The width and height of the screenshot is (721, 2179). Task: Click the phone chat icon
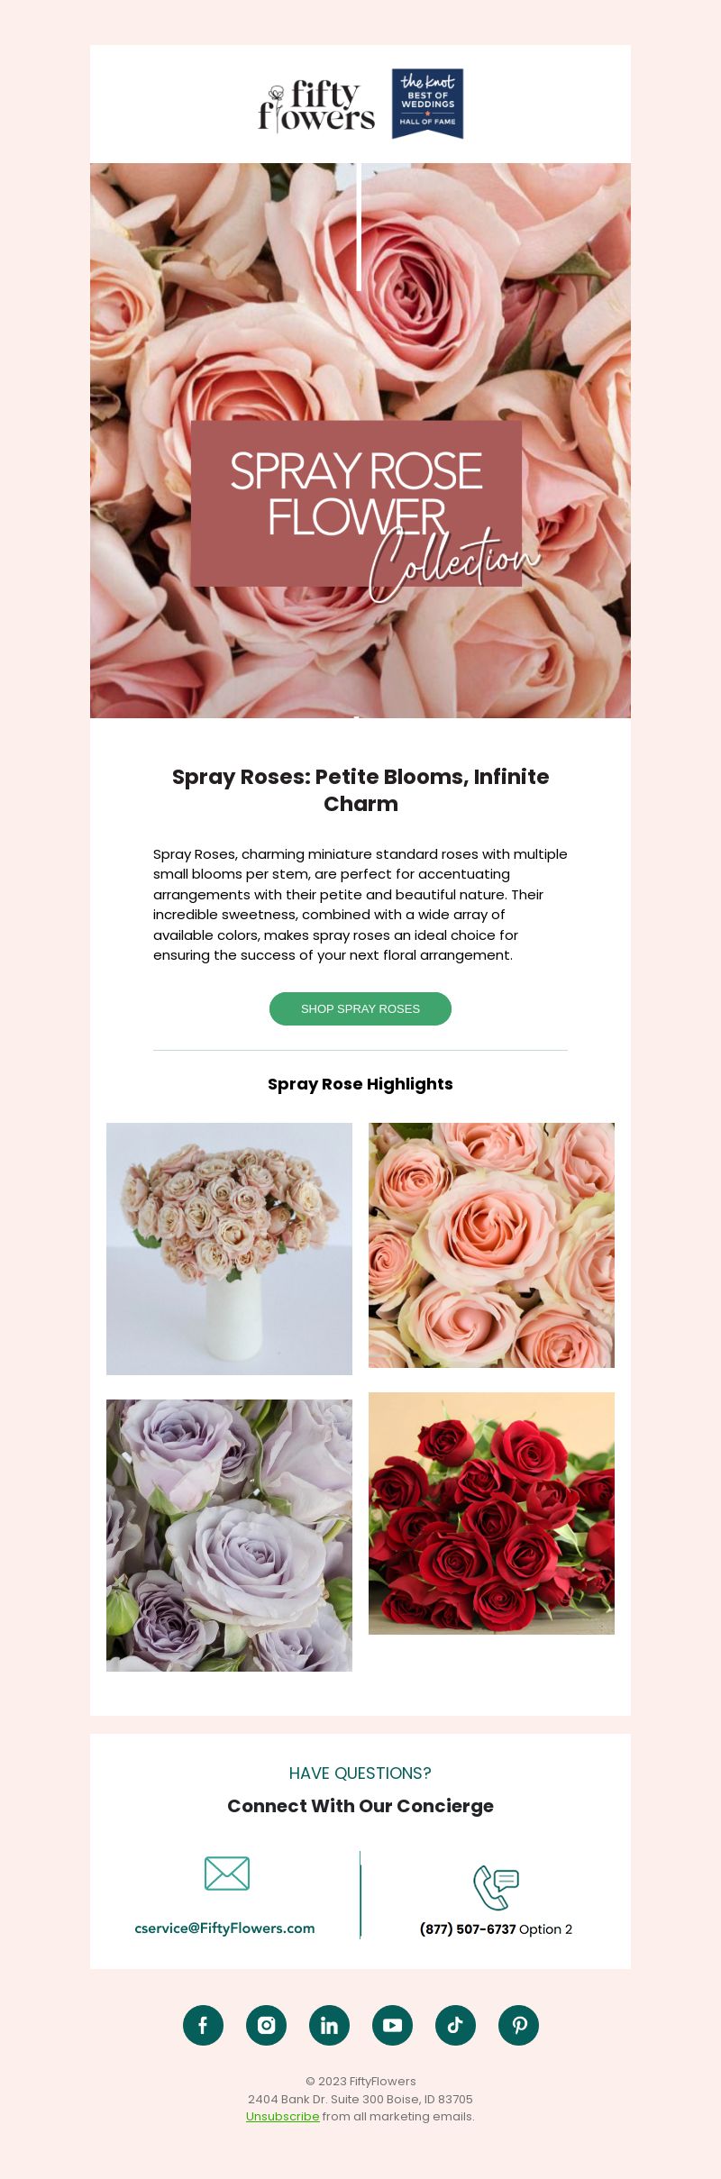pyautogui.click(x=496, y=1887)
